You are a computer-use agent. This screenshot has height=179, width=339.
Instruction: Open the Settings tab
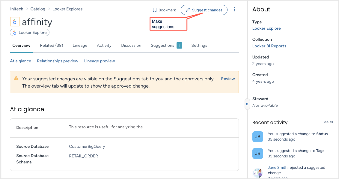199,45
